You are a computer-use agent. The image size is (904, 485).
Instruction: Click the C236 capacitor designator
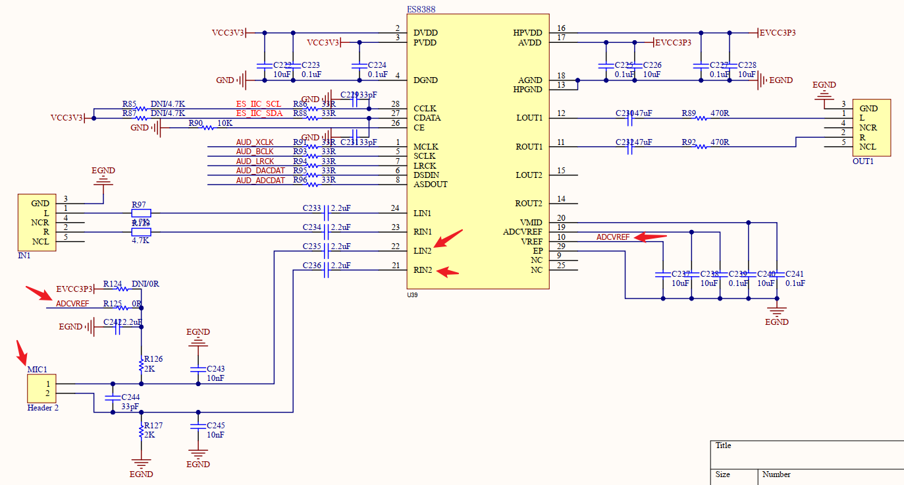(312, 266)
